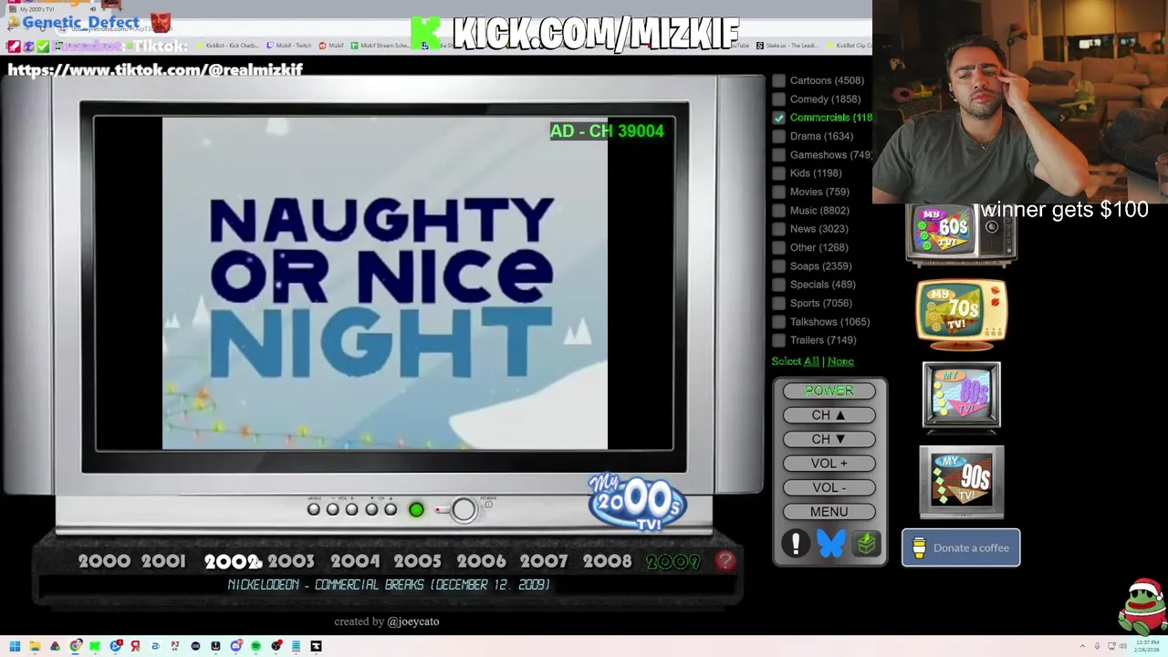Click Select All categories link
Viewport: 1168px width, 657px height.
(x=795, y=361)
